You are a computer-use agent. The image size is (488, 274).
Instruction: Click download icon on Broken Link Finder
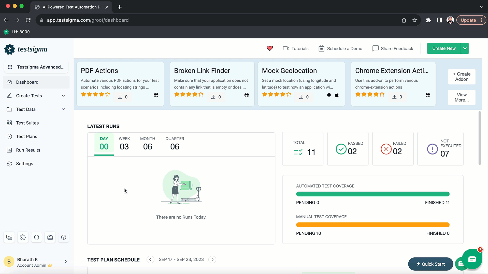pos(213,97)
